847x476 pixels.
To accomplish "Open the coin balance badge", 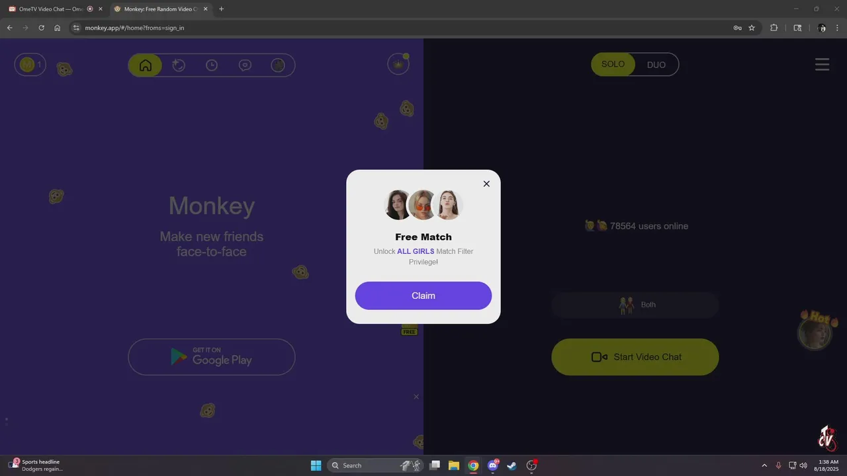I will tap(30, 64).
